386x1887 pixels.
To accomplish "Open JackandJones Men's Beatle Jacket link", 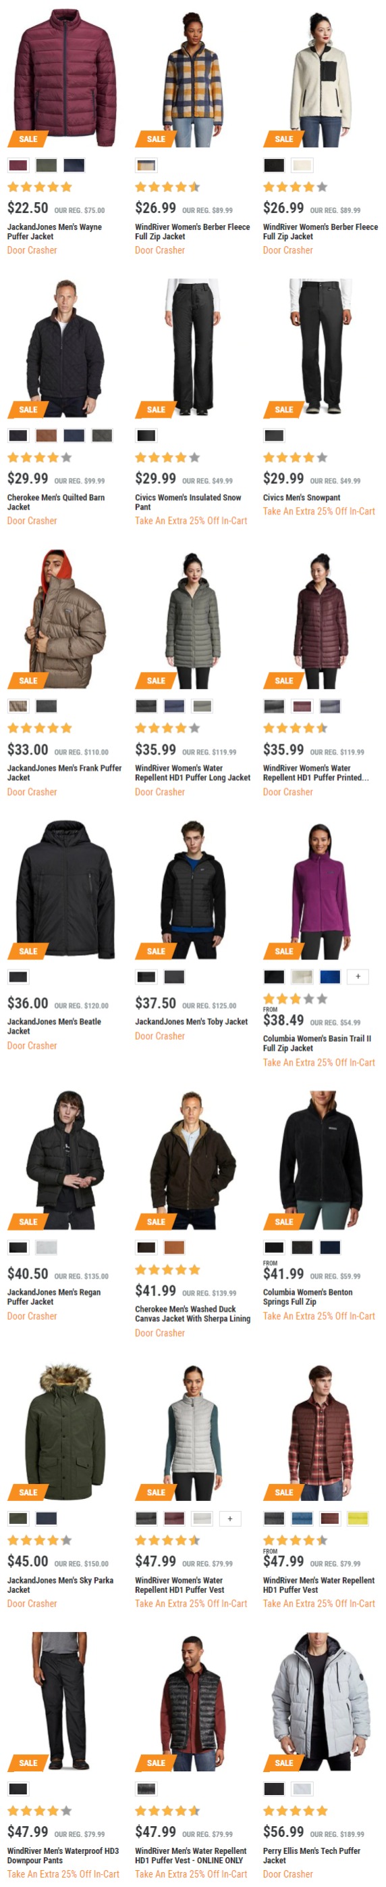I will (x=54, y=1026).
